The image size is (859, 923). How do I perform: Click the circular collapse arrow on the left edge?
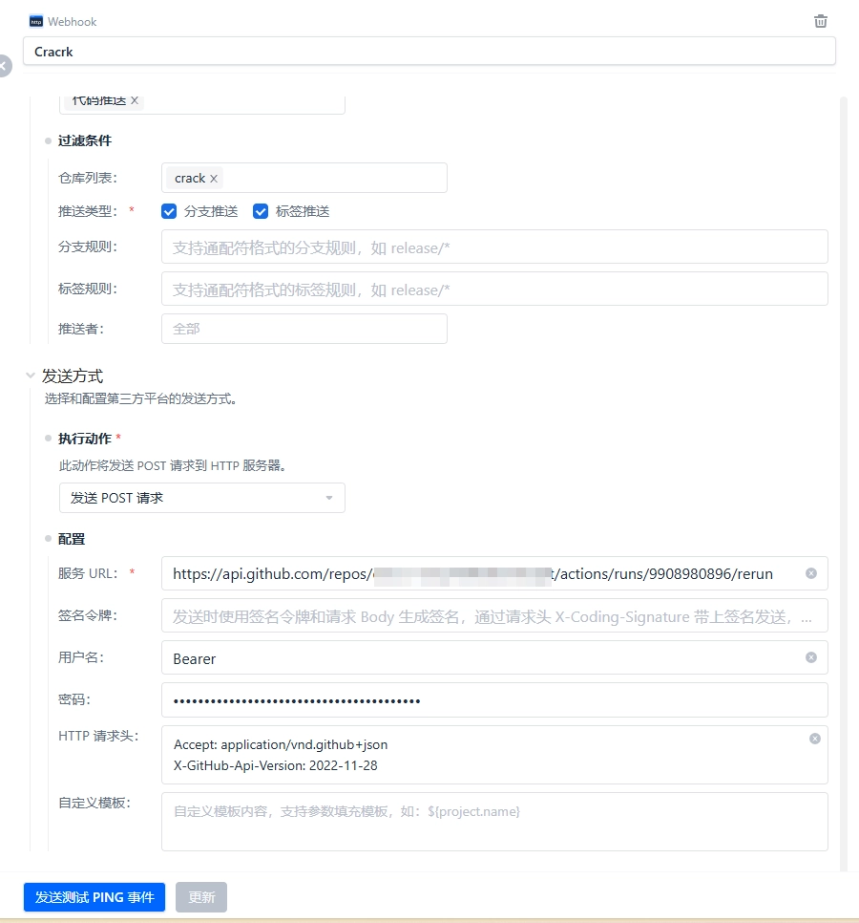(6, 66)
